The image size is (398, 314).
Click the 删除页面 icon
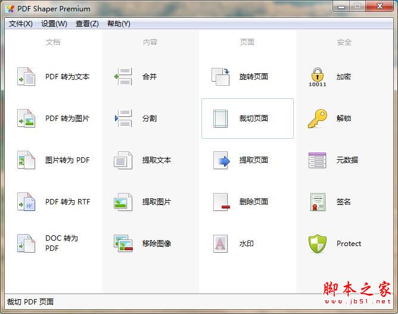(x=221, y=202)
